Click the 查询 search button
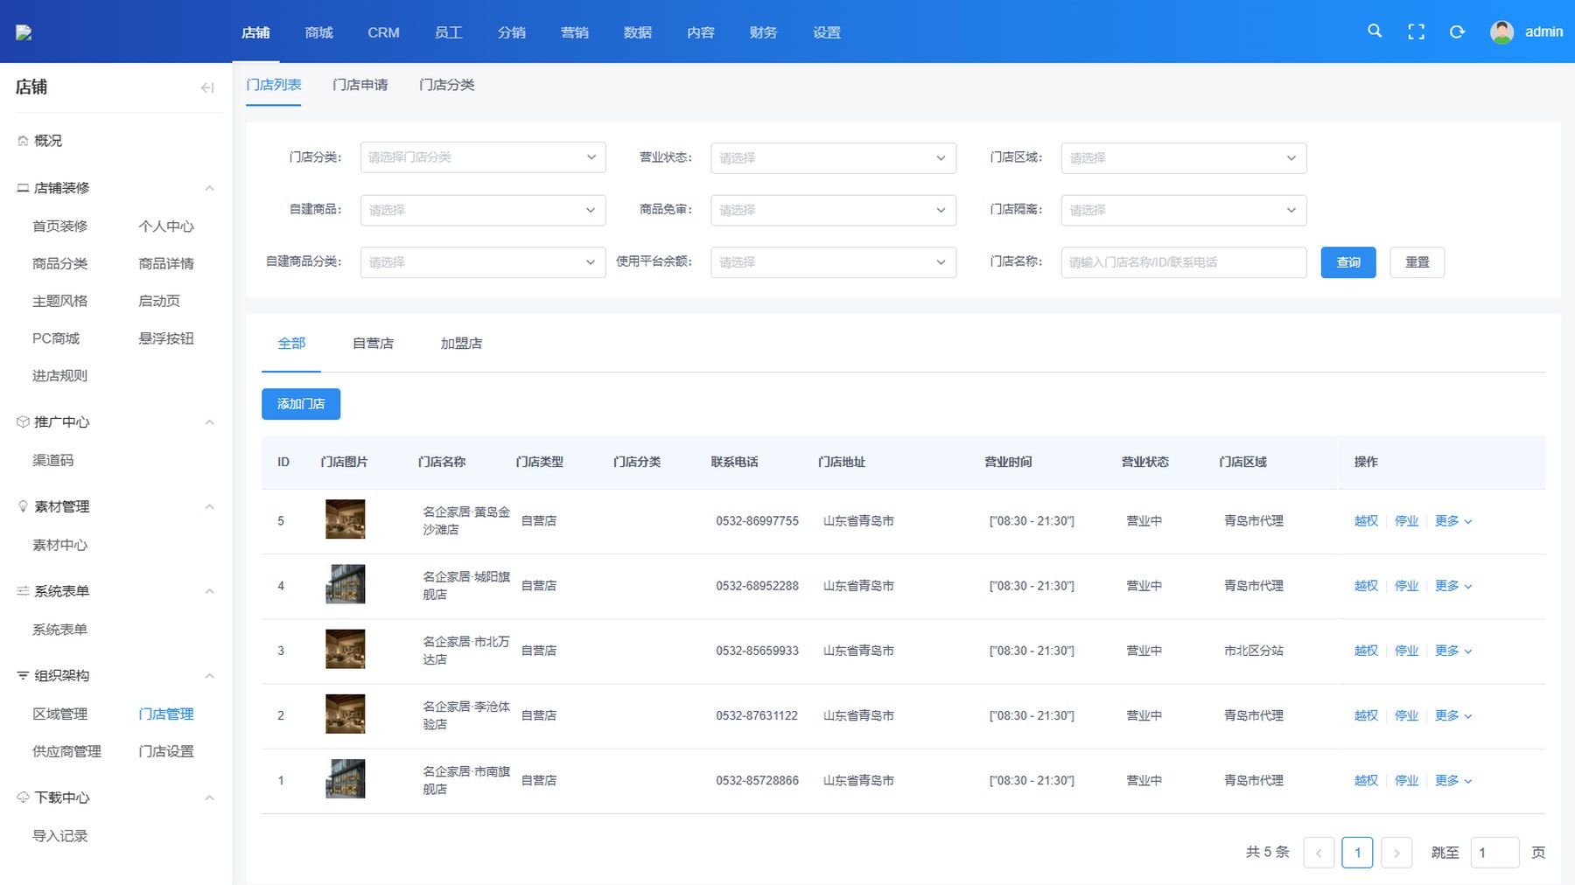This screenshot has width=1575, height=885. [x=1347, y=262]
